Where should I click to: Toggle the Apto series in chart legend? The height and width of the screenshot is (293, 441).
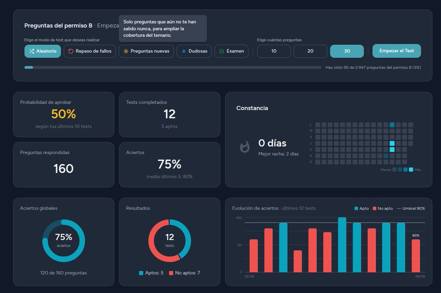[362, 209]
